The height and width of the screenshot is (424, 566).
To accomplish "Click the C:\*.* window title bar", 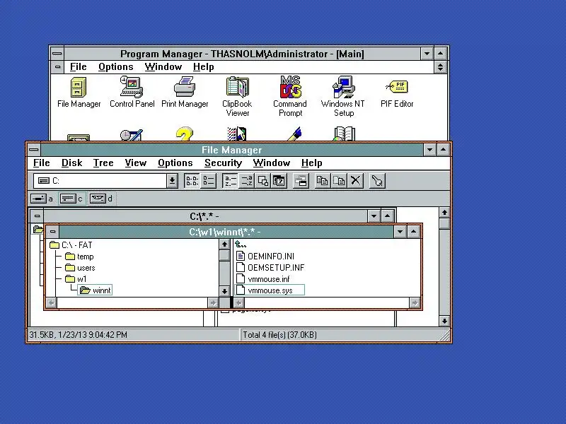I will tap(205, 216).
